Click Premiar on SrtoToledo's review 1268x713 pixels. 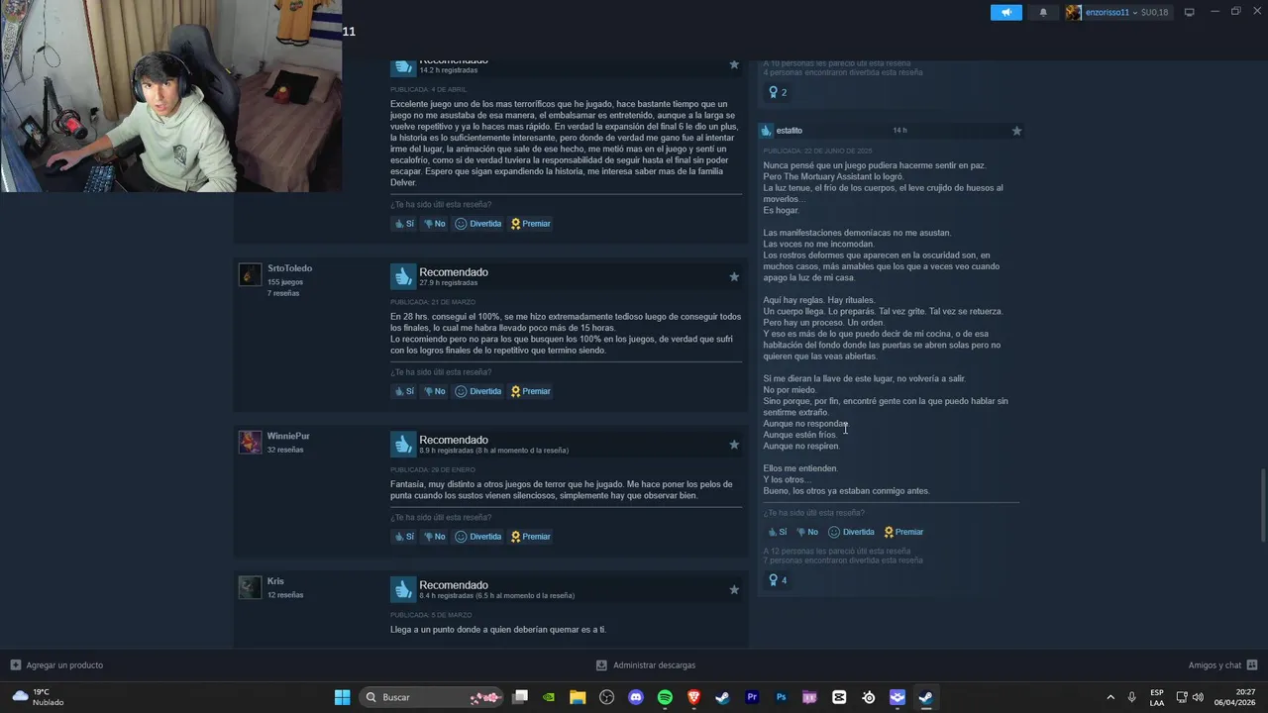click(531, 391)
